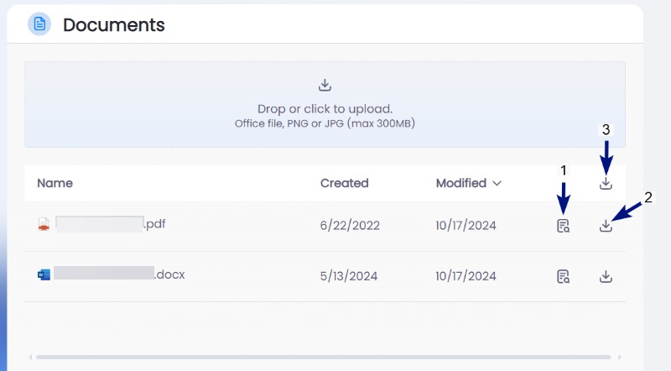Open the .docx file name
This screenshot has height=371, width=671.
click(x=119, y=274)
